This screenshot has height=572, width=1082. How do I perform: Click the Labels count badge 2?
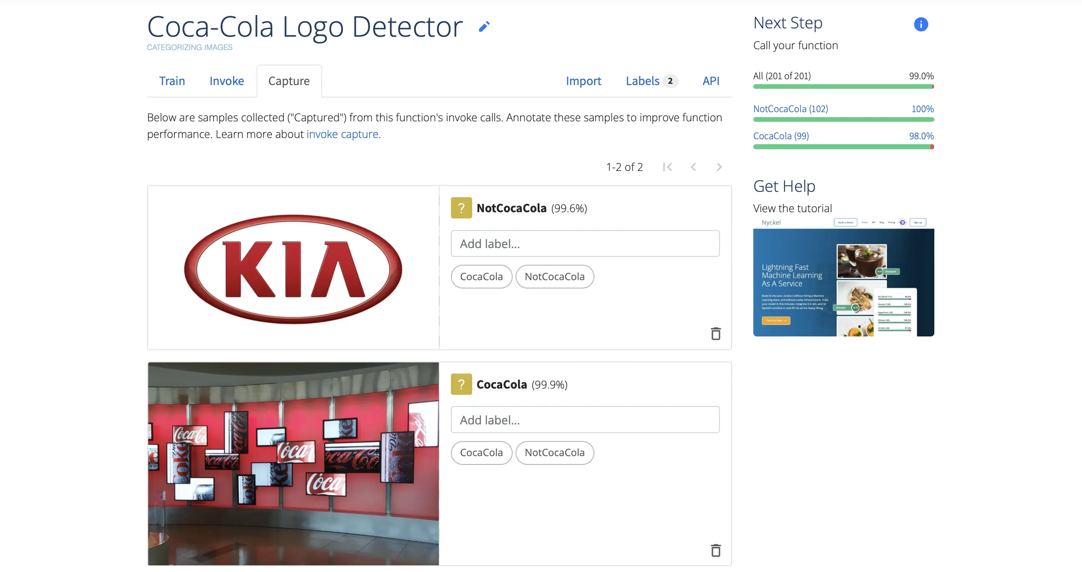(670, 81)
